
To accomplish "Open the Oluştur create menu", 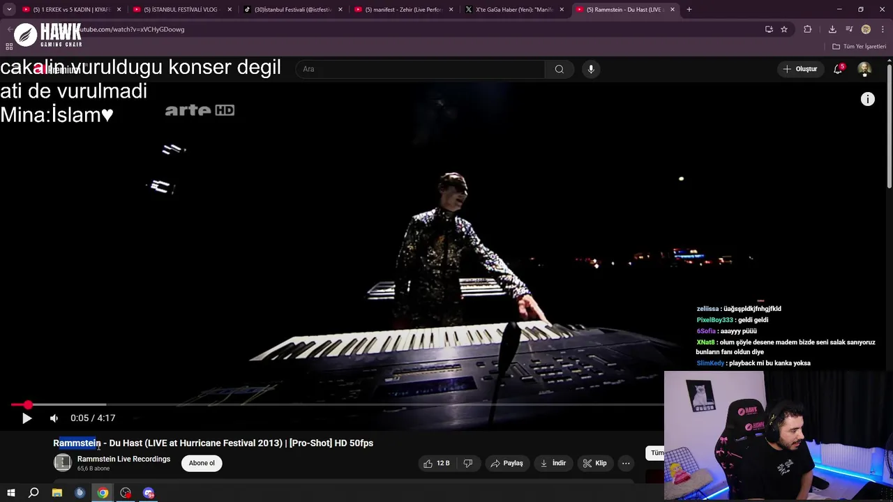I will (800, 69).
